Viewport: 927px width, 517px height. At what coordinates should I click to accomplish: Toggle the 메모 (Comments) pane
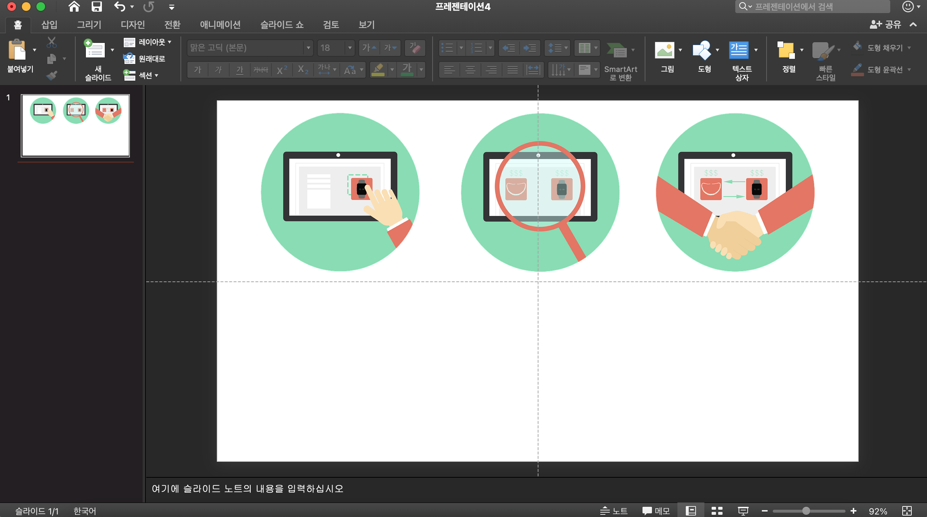tap(656, 510)
